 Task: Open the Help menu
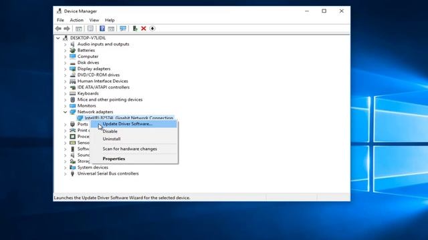pyautogui.click(x=110, y=20)
